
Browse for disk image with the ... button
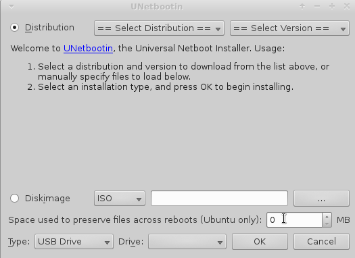pos(321,199)
